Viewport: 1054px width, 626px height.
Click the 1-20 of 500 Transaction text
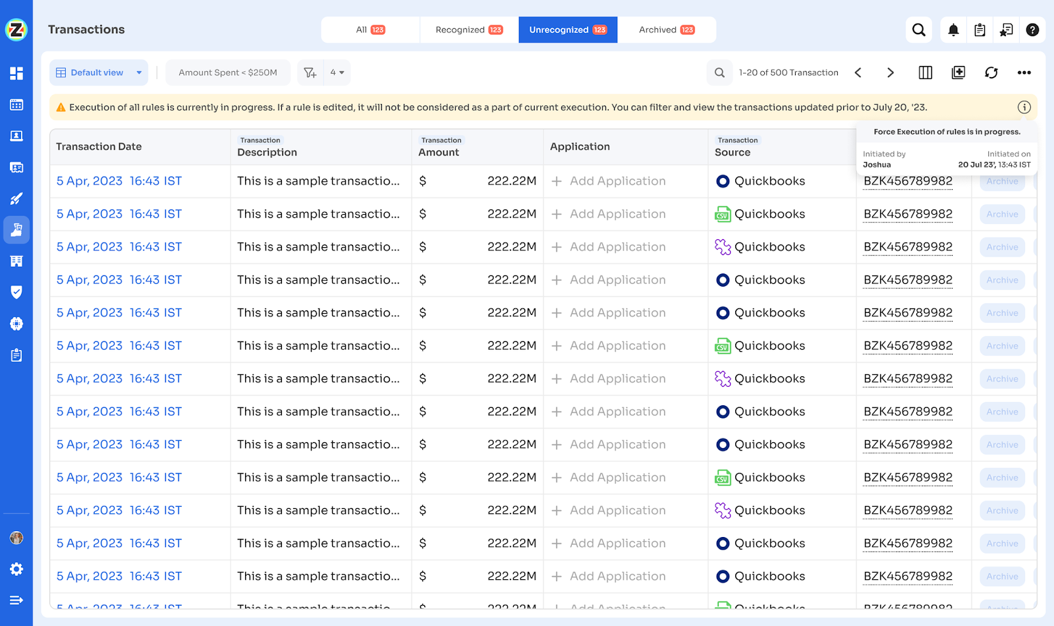click(x=789, y=72)
